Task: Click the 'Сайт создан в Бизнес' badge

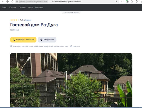Action: pyautogui.click(x=71, y=13)
